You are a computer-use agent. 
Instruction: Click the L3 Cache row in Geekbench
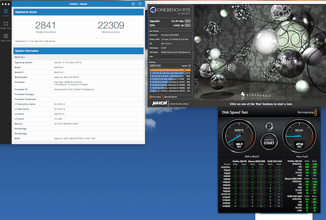78,119
